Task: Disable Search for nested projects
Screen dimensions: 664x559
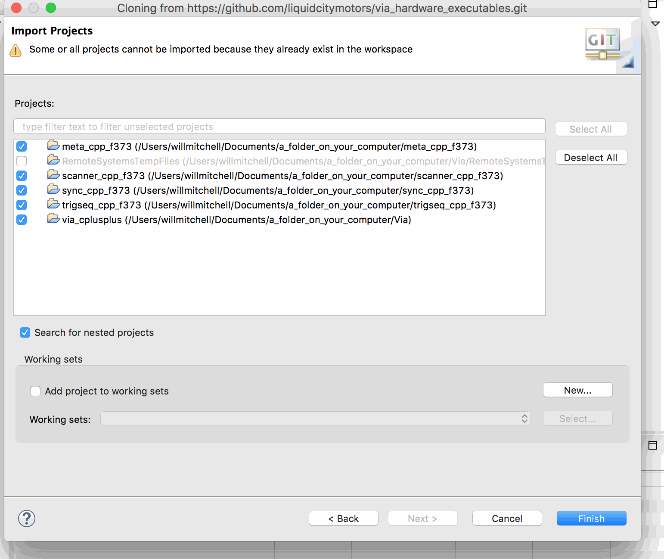Action: pos(25,332)
